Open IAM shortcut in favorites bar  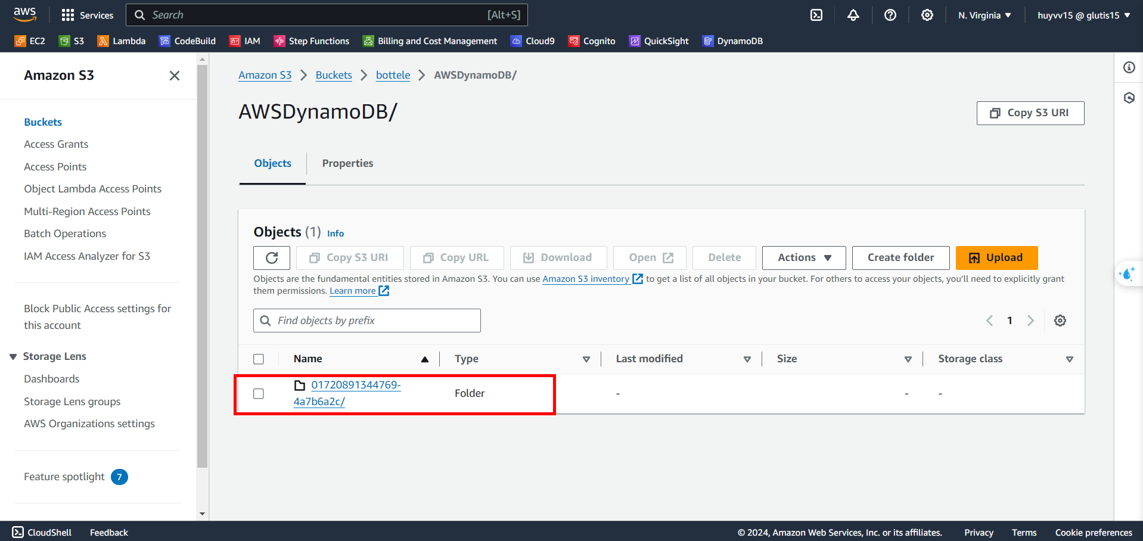[x=245, y=41]
